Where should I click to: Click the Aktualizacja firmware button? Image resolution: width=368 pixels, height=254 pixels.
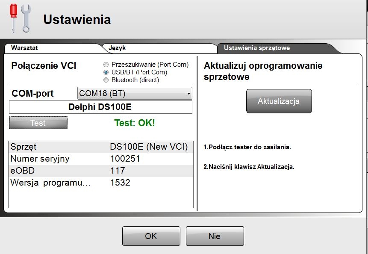click(279, 101)
